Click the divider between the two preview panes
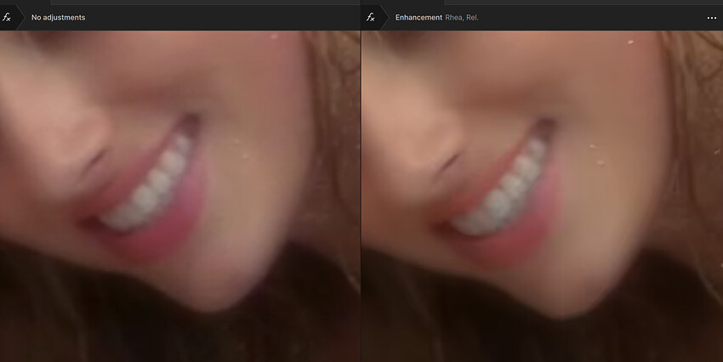Screen dimensions: 723x362 361,195
